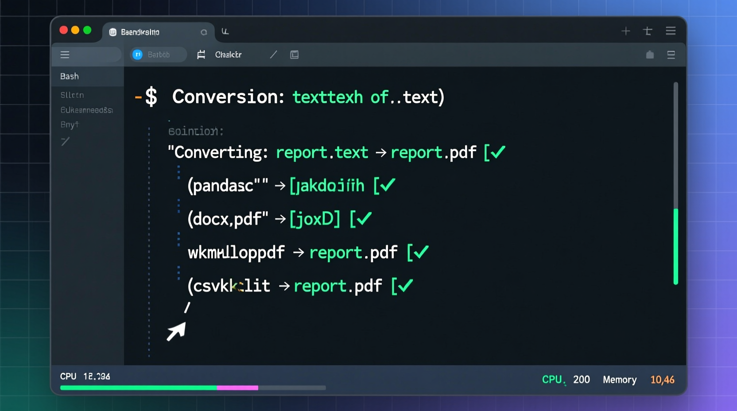Select the Bnyt sidebar item
This screenshot has width=737, height=411.
click(70, 124)
